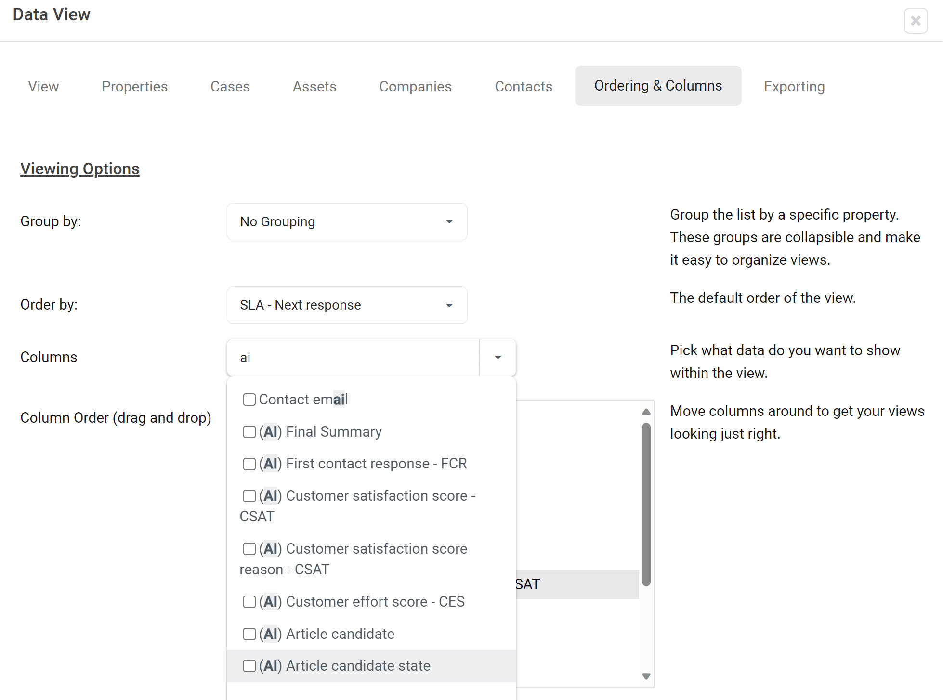Collapse the Columns dropdown arrow
Screen dimensions: 943x700
[498, 358]
